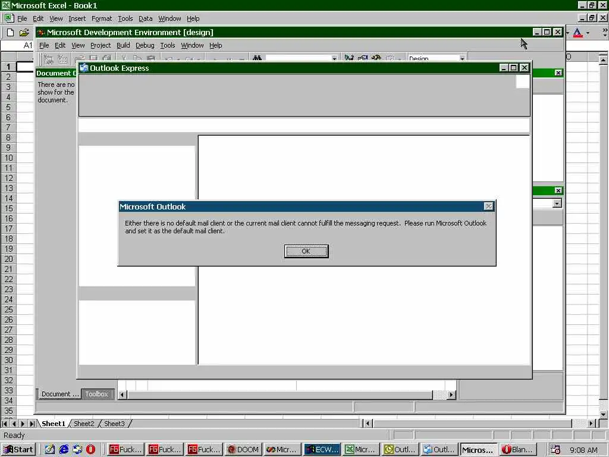
Task: Select the Sheet3 tab
Action: 114,423
